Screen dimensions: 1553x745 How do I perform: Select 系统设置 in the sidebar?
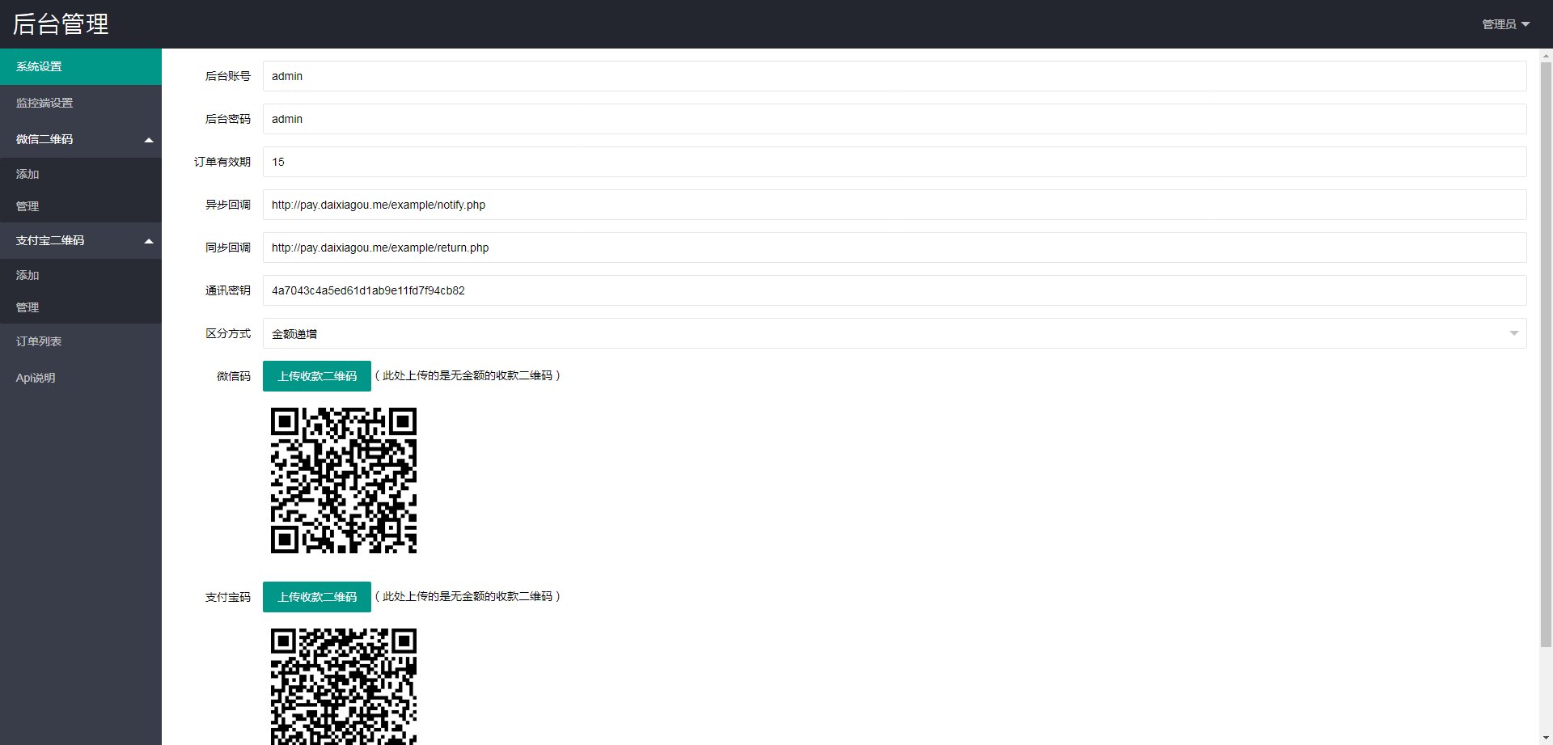click(81, 66)
